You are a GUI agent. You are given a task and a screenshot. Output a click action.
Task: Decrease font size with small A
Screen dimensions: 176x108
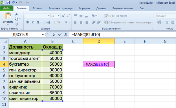pyautogui.click(x=68, y=16)
